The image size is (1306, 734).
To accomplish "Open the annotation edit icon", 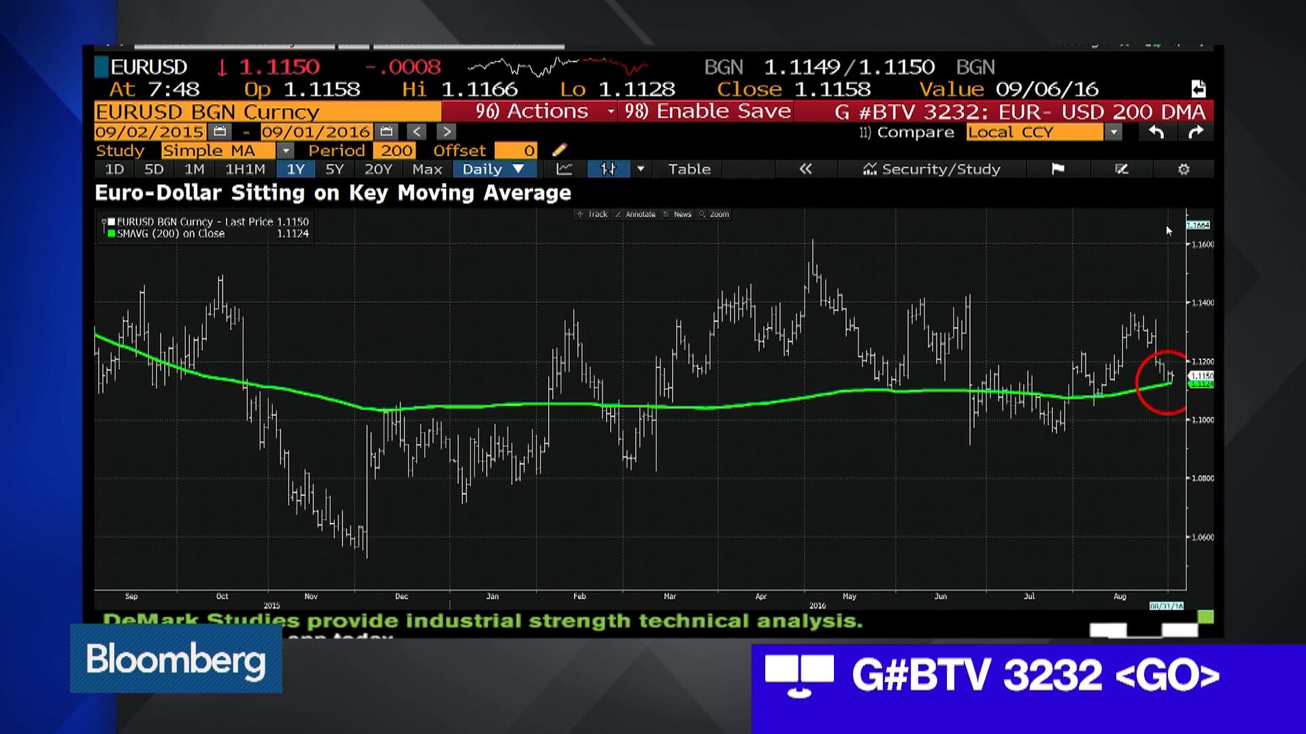I will tap(1122, 169).
